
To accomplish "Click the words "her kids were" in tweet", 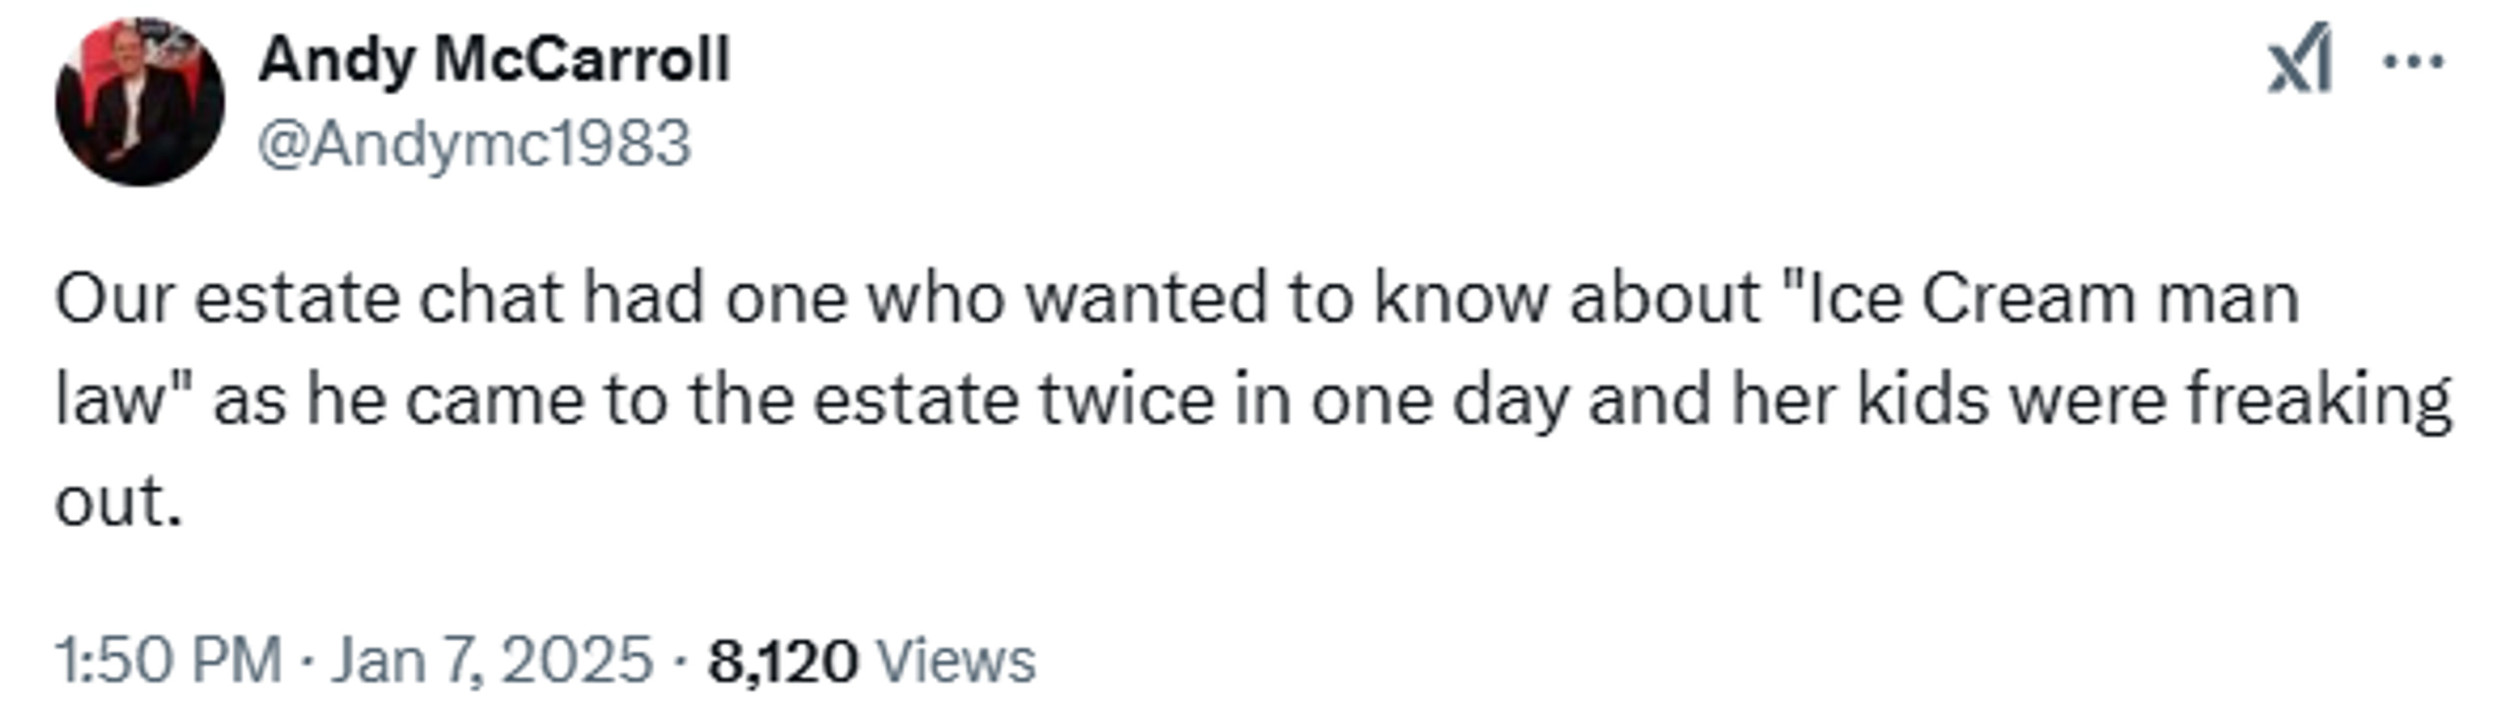I will (x=1949, y=398).
